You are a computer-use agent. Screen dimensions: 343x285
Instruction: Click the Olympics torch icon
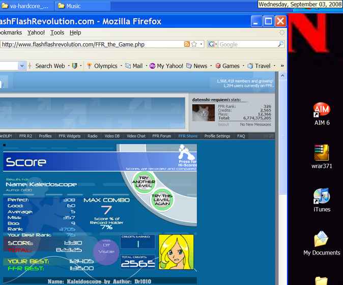(90, 66)
